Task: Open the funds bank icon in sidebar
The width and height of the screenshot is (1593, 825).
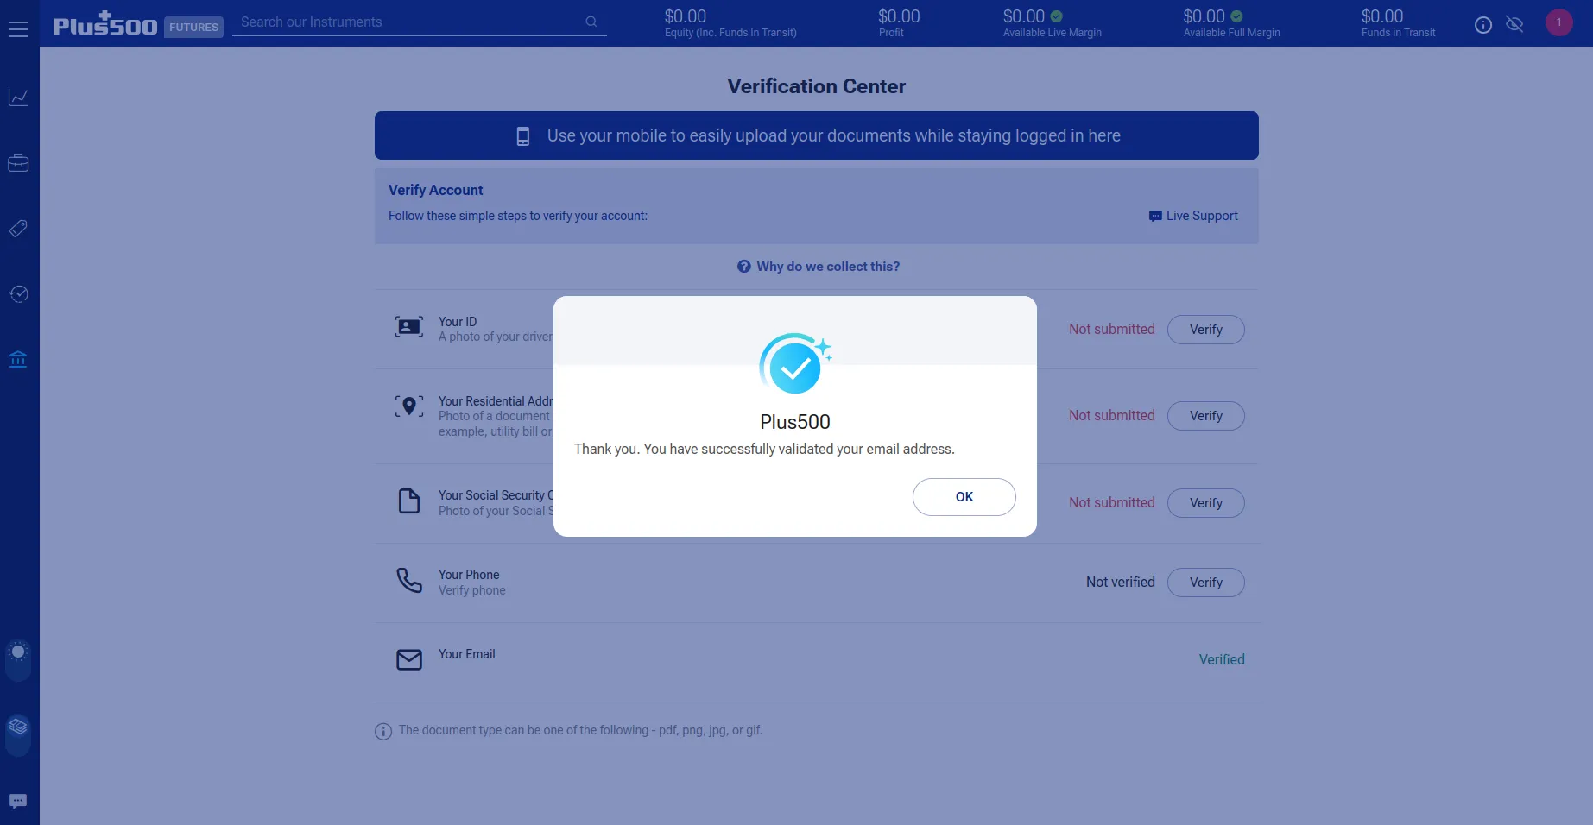Action: pyautogui.click(x=18, y=360)
